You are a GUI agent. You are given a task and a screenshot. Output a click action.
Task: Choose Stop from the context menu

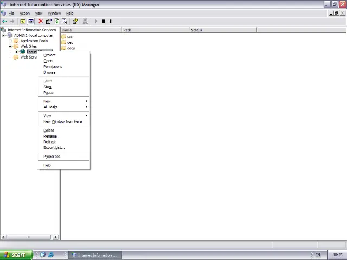coord(64,87)
